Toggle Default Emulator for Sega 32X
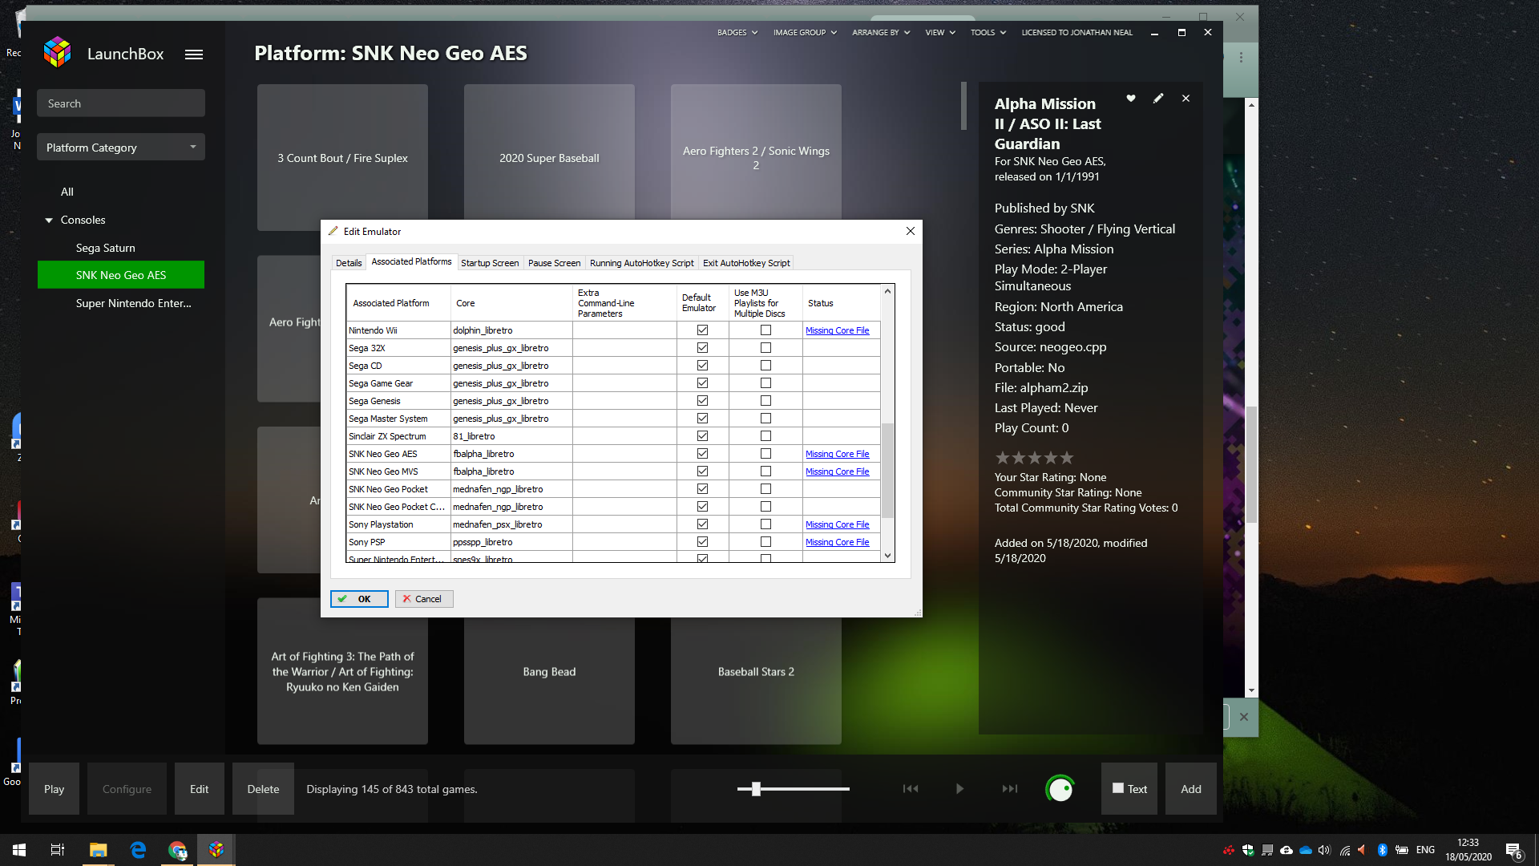The height and width of the screenshot is (866, 1539). [702, 348]
